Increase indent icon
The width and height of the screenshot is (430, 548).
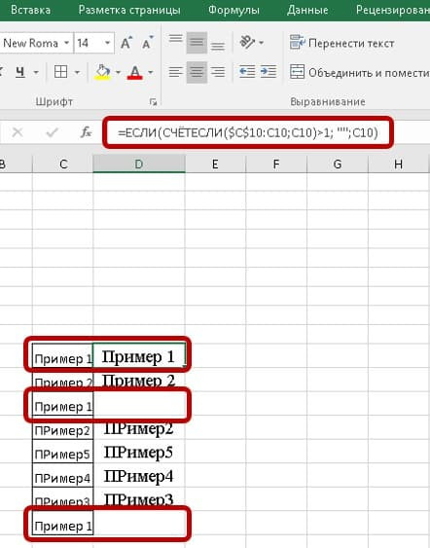(x=269, y=72)
